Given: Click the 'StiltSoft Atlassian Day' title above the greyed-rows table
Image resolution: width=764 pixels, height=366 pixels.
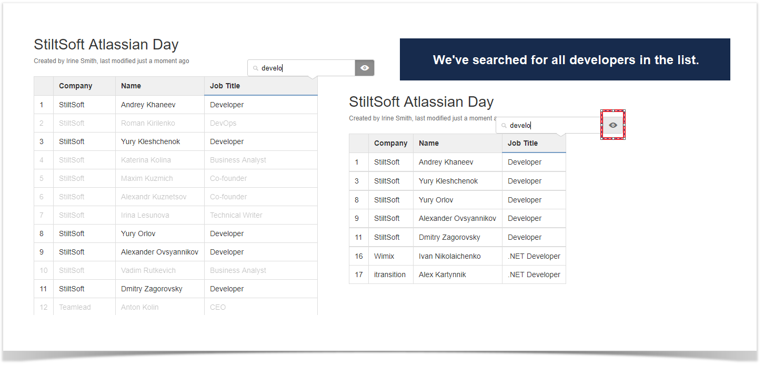Looking at the screenshot, I should coord(106,45).
